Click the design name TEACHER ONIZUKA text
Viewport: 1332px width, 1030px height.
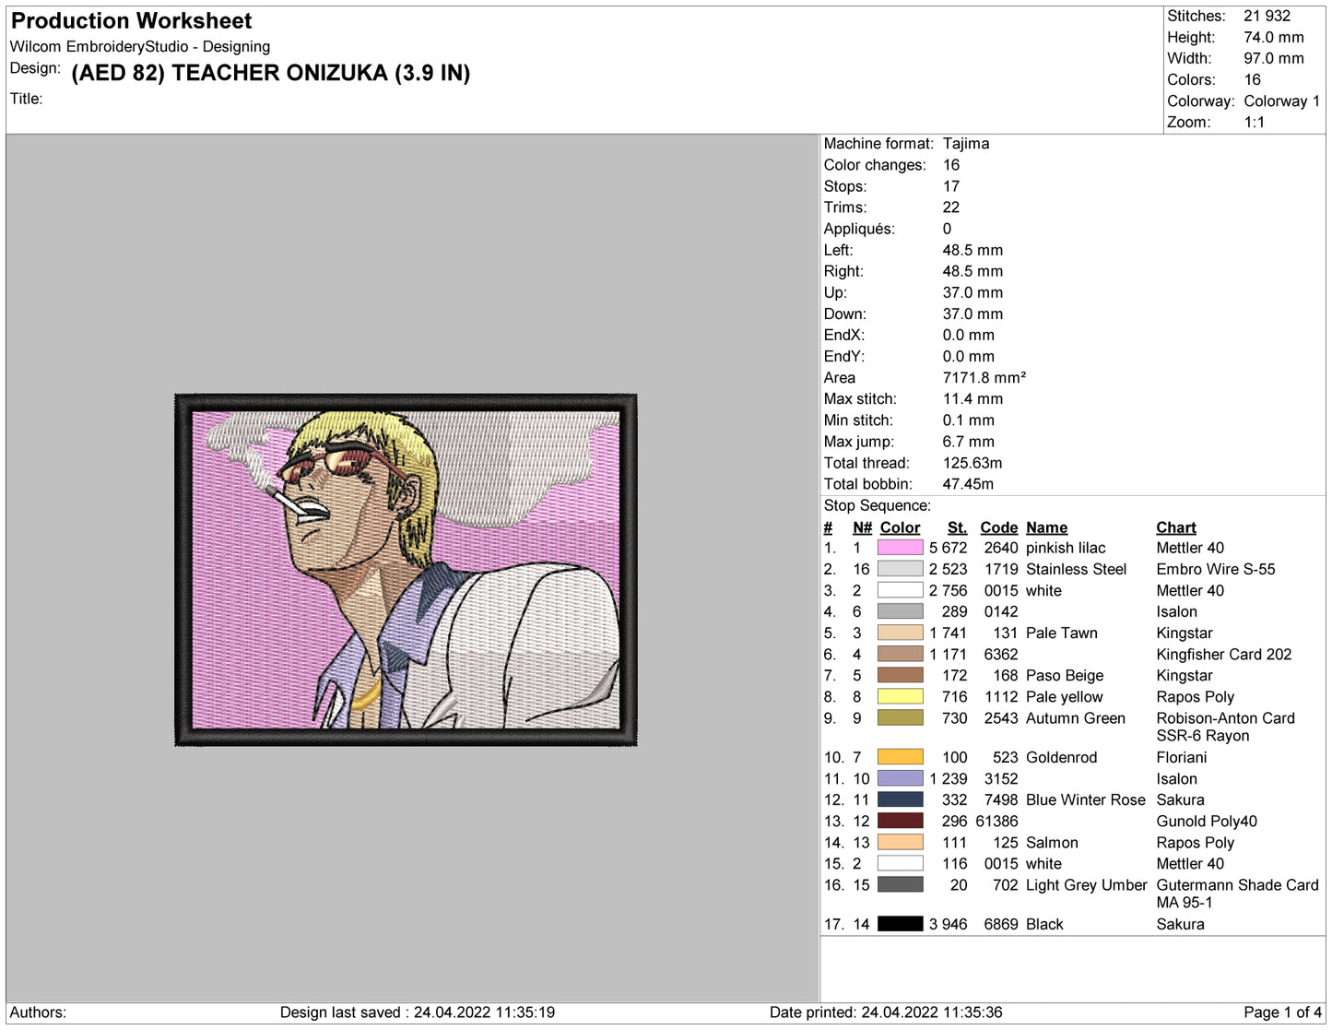point(271,73)
